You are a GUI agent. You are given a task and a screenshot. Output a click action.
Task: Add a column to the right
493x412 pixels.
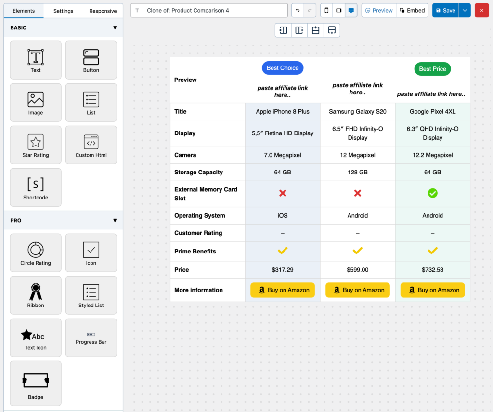(299, 30)
